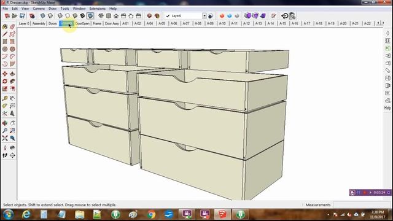The image size is (393, 221).
Task: Switch to the Layer 0 scene tab
Action: click(24, 23)
